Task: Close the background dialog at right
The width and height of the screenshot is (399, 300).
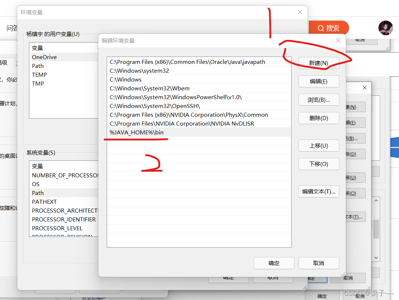Action: [365, 88]
